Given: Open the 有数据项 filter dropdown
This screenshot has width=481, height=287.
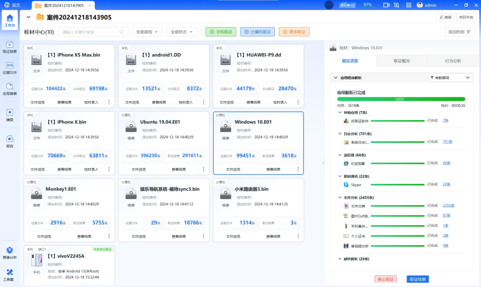Looking at the screenshot, I should [450, 78].
